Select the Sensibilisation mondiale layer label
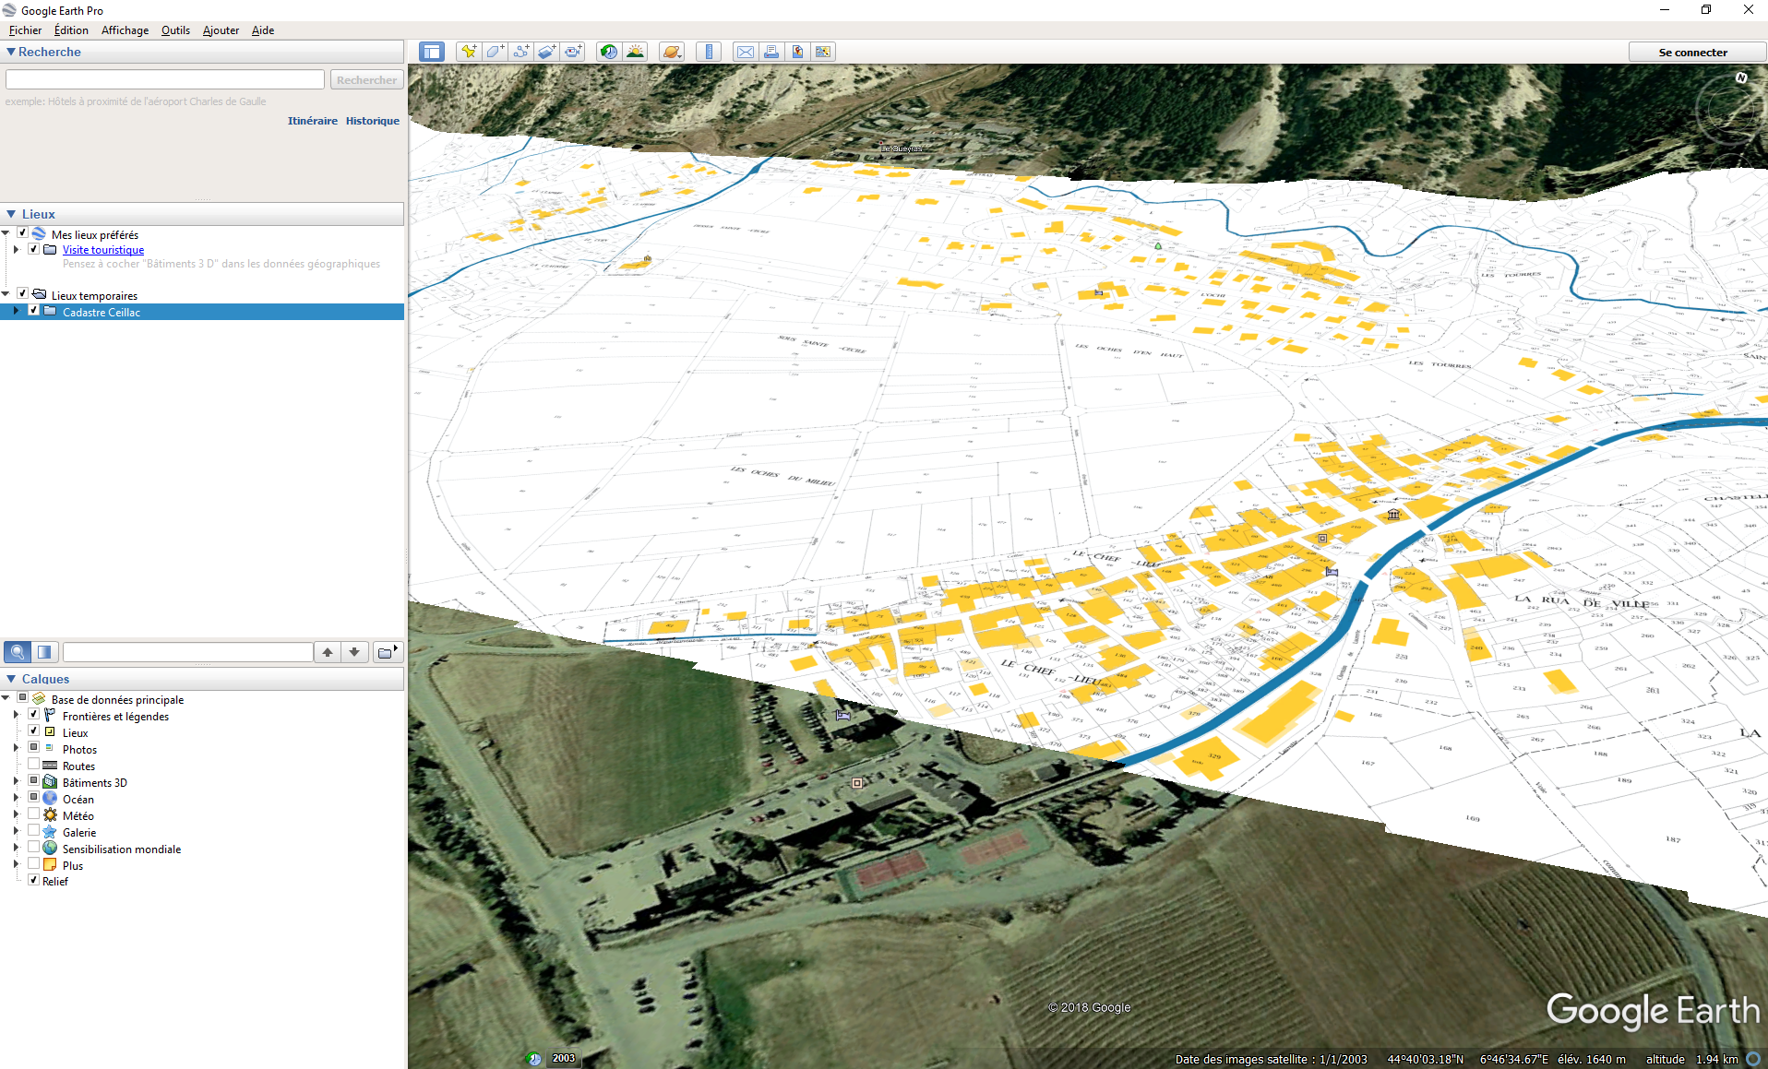This screenshot has height=1069, width=1768. (x=122, y=849)
